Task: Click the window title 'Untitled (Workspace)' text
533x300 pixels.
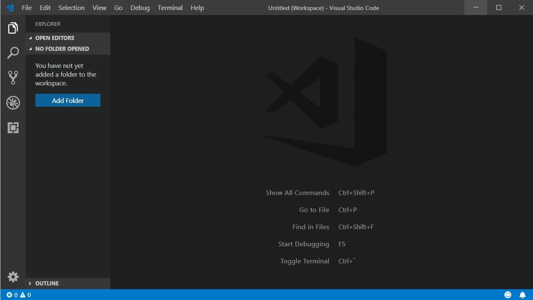Action: click(296, 7)
